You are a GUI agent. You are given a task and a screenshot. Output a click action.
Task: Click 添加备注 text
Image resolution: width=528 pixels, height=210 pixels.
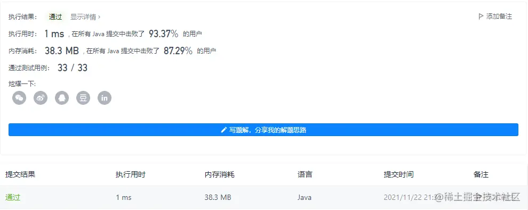(x=499, y=16)
